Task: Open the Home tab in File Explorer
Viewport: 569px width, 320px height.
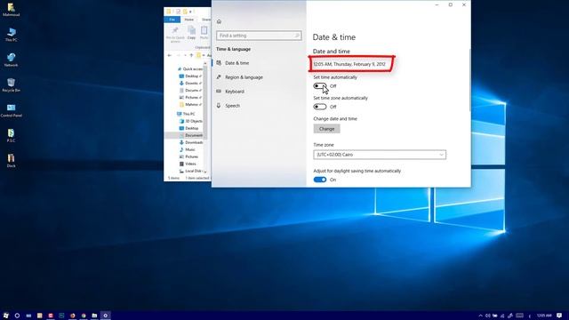Action: click(x=189, y=20)
